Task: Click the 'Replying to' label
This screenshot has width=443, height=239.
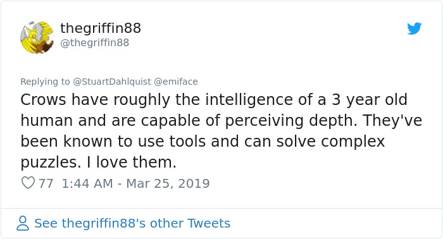Action: (45, 82)
